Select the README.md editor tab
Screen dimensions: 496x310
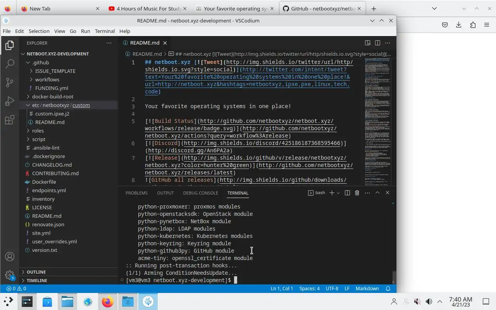(x=145, y=43)
